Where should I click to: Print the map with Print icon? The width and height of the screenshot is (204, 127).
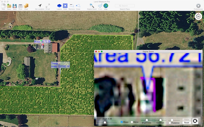click(20, 6)
